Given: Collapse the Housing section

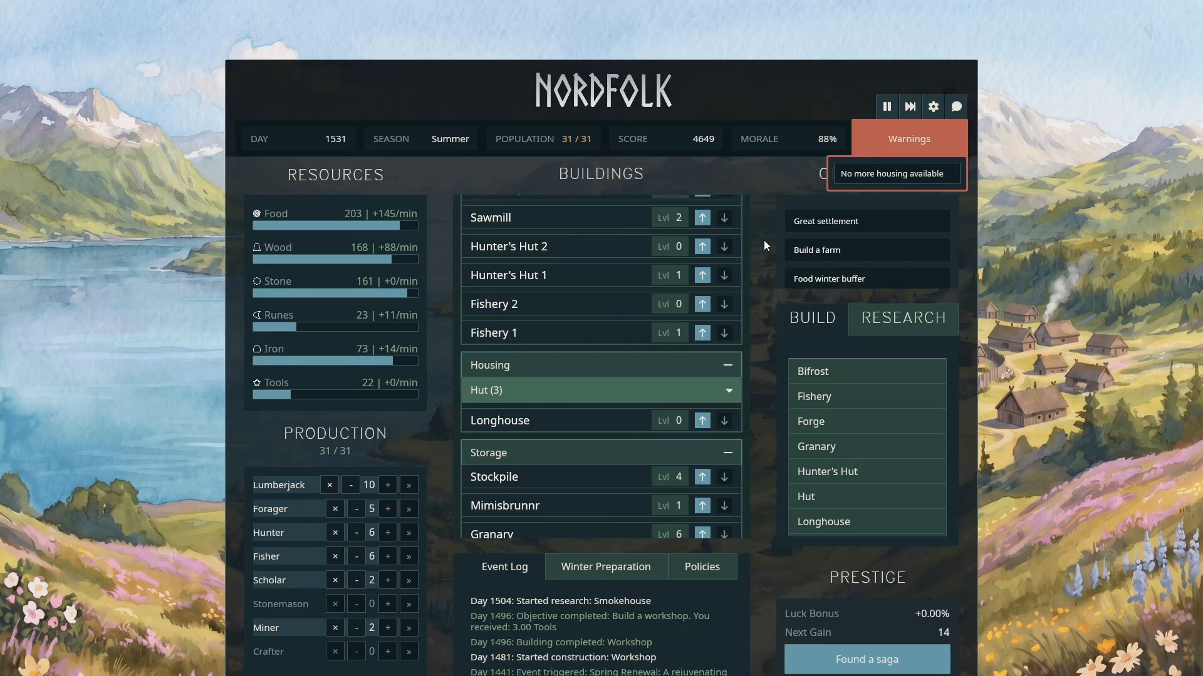Looking at the screenshot, I should 727,365.
